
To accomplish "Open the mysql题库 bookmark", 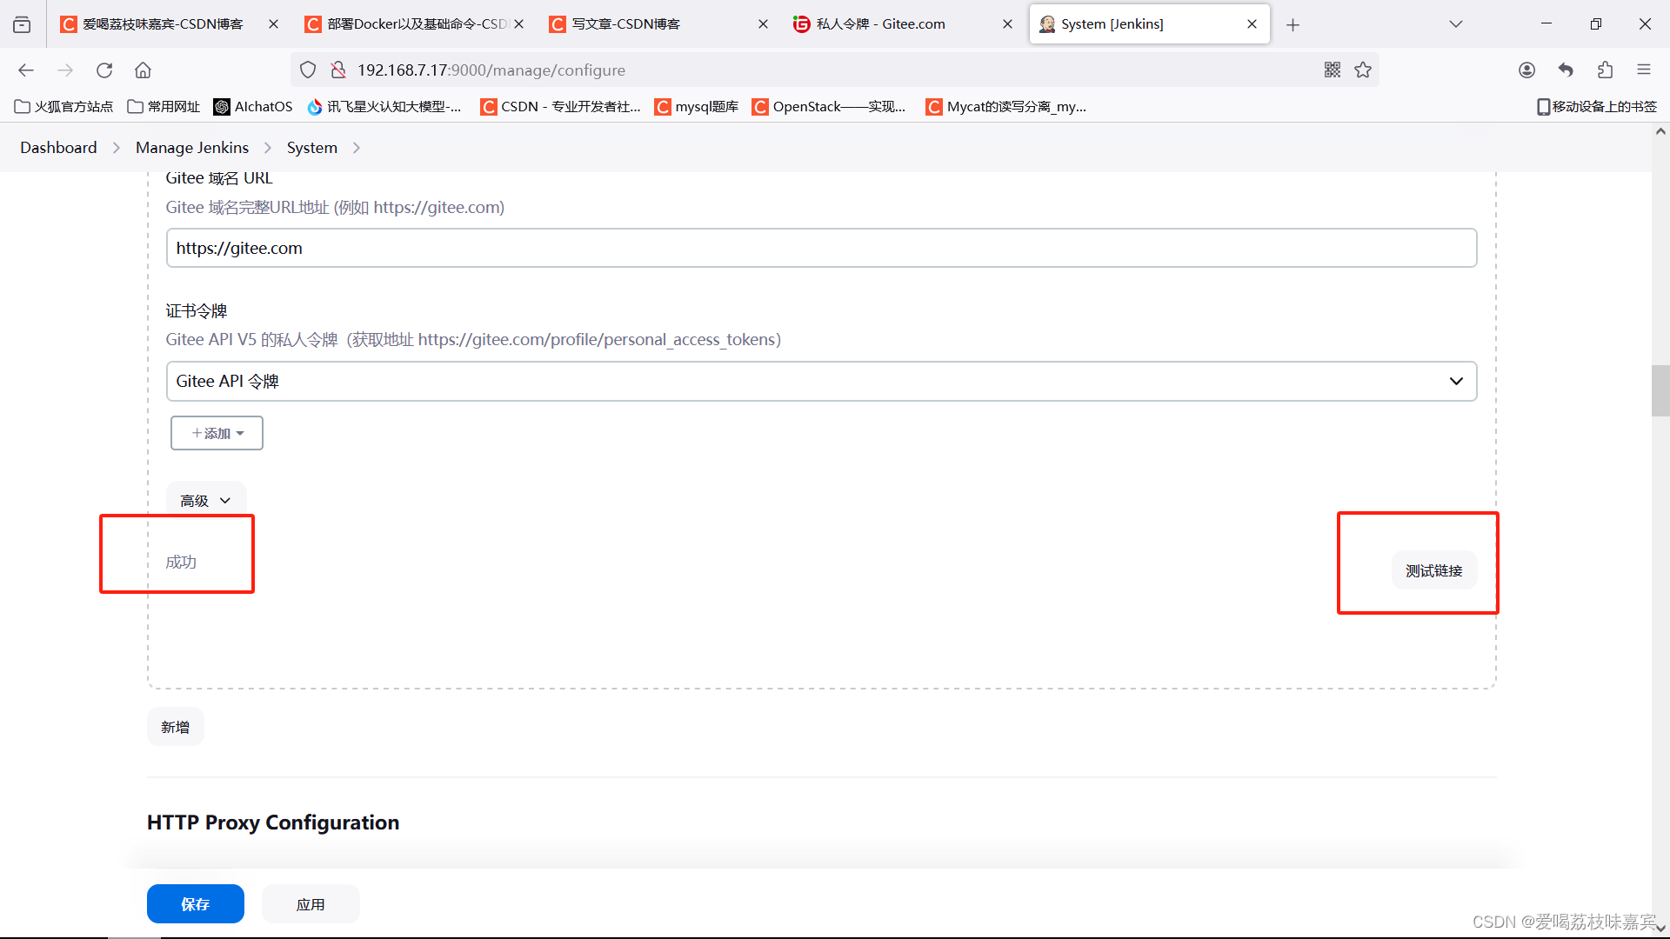I will coord(697,107).
